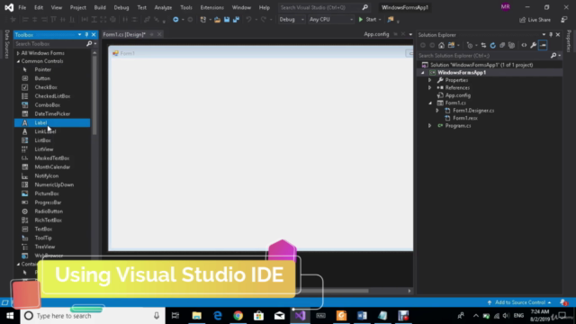Click View Code icon in Solution Explorer
Image resolution: width=576 pixels, height=324 pixels.
click(x=524, y=45)
